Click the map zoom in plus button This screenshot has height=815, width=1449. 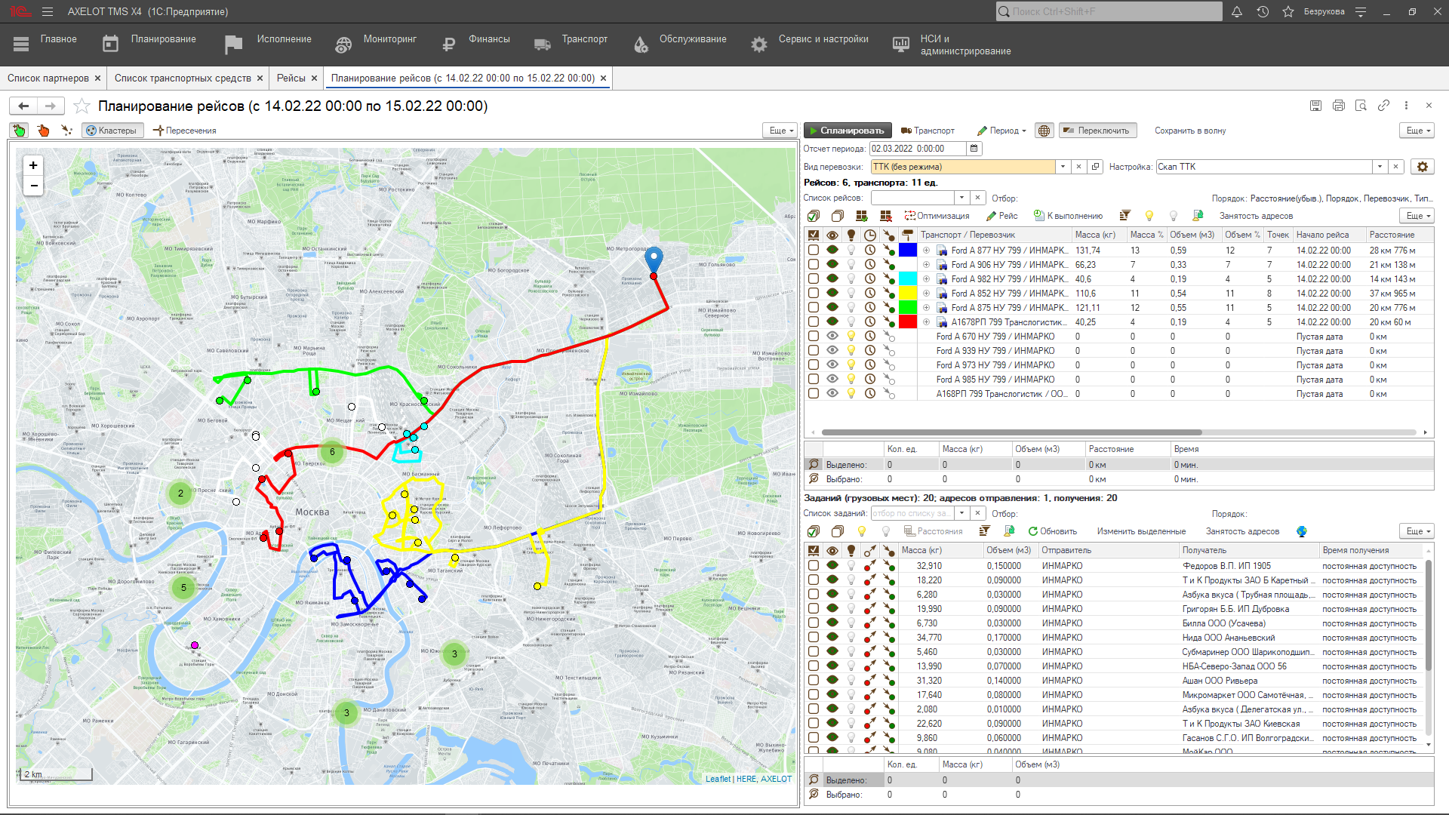[x=33, y=165]
